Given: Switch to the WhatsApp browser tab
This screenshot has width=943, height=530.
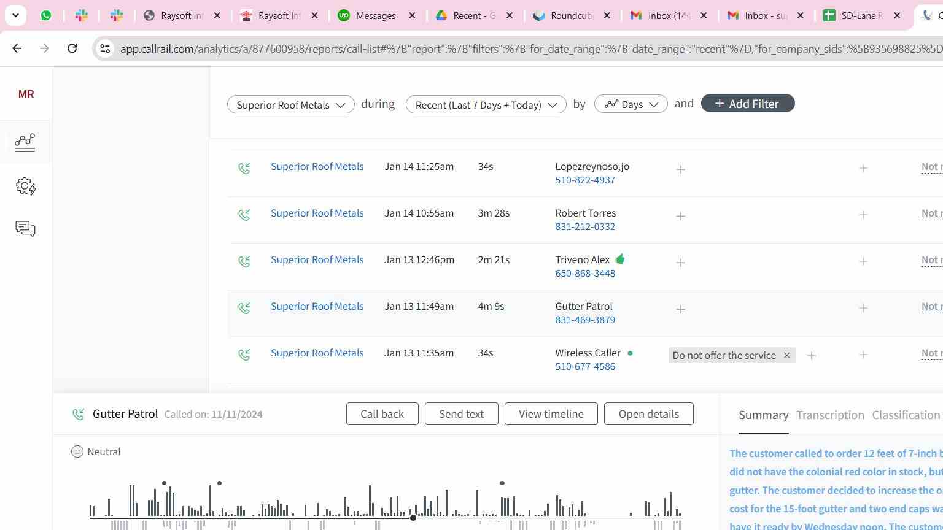Looking at the screenshot, I should coord(46,15).
